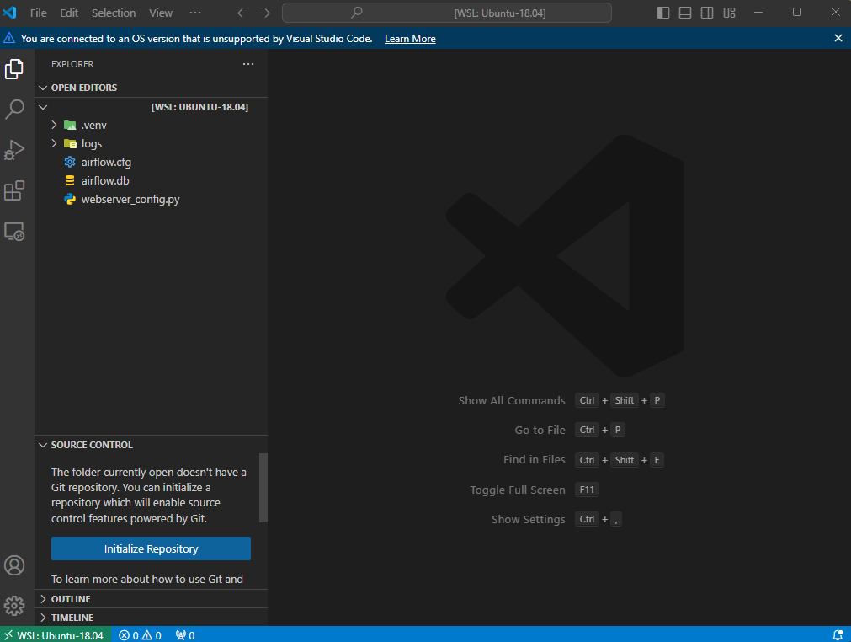The image size is (851, 642).
Task: Expand the Outline section
Action: [x=152, y=599]
